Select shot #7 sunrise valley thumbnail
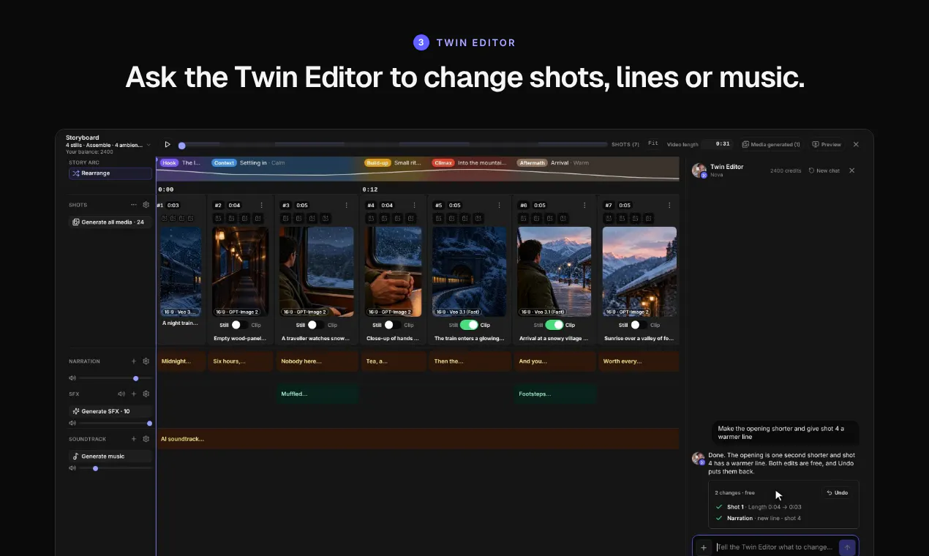This screenshot has height=556, width=929. (x=639, y=271)
